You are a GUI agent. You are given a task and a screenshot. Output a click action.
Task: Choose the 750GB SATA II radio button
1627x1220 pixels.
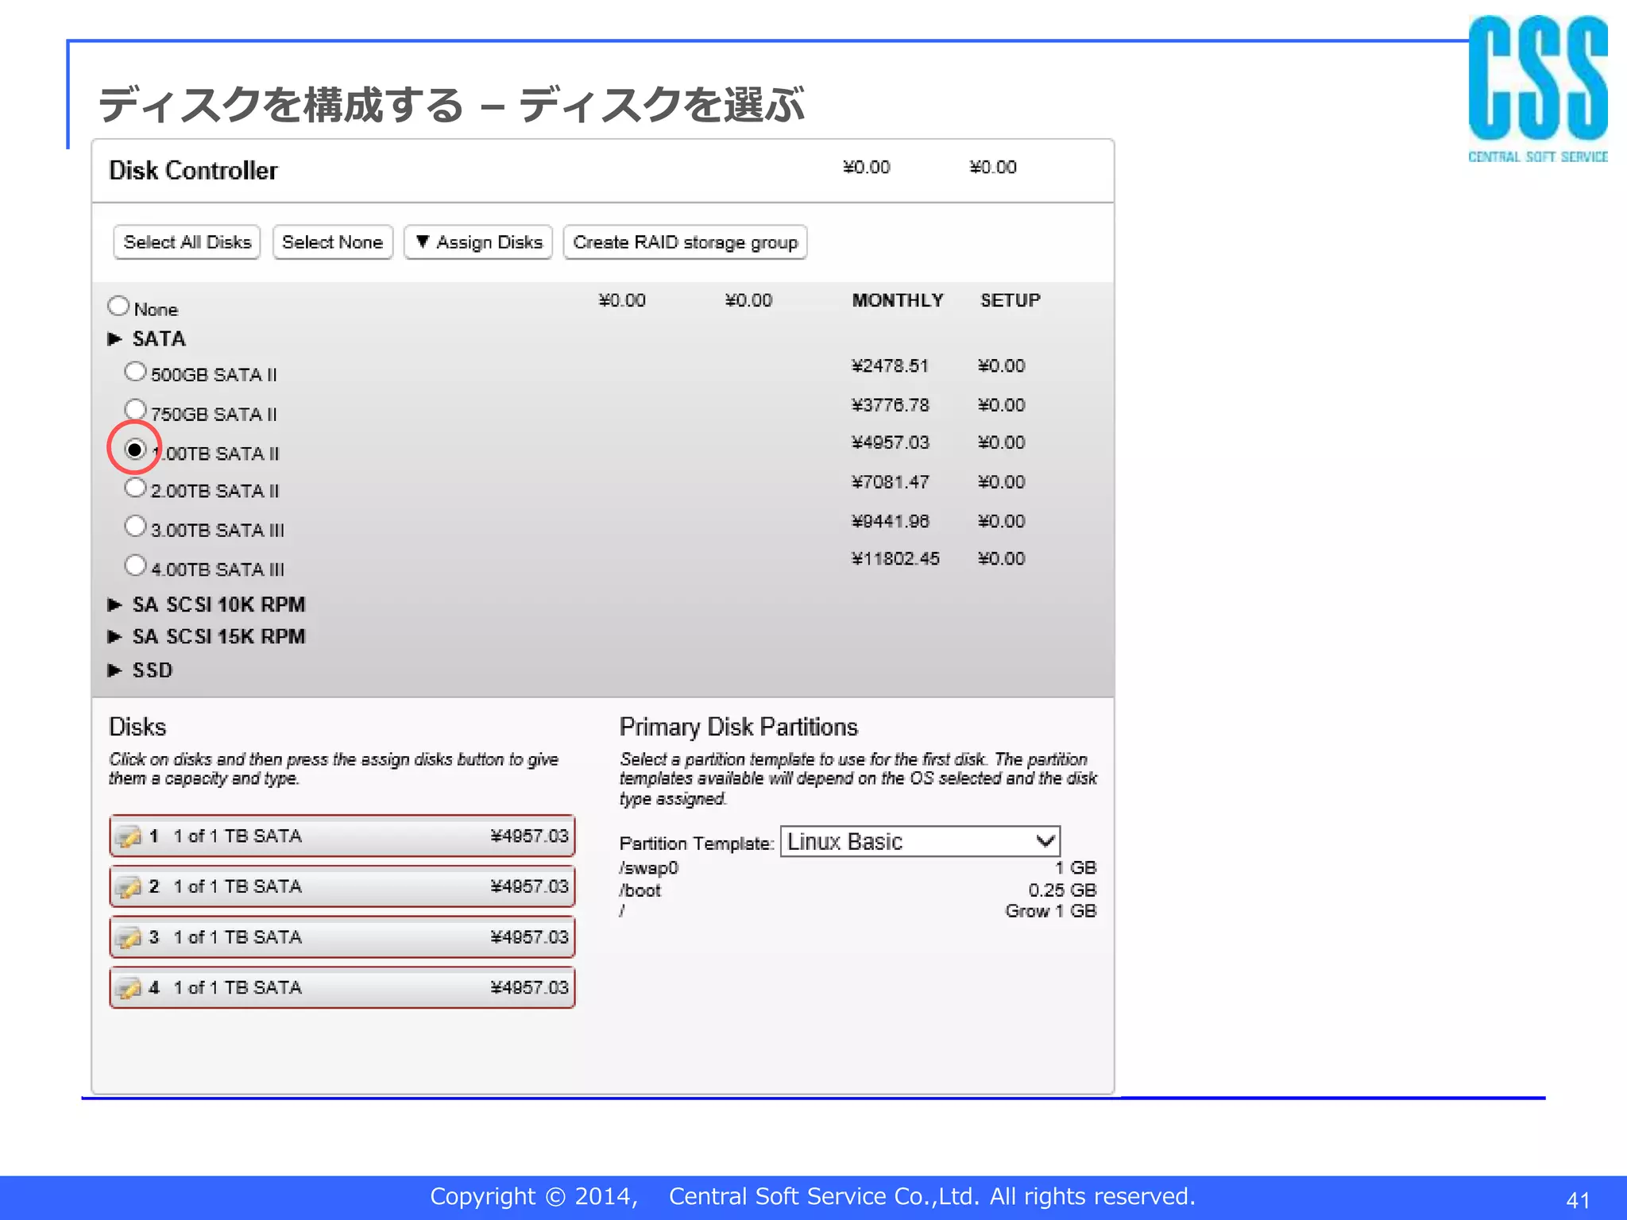[135, 410]
